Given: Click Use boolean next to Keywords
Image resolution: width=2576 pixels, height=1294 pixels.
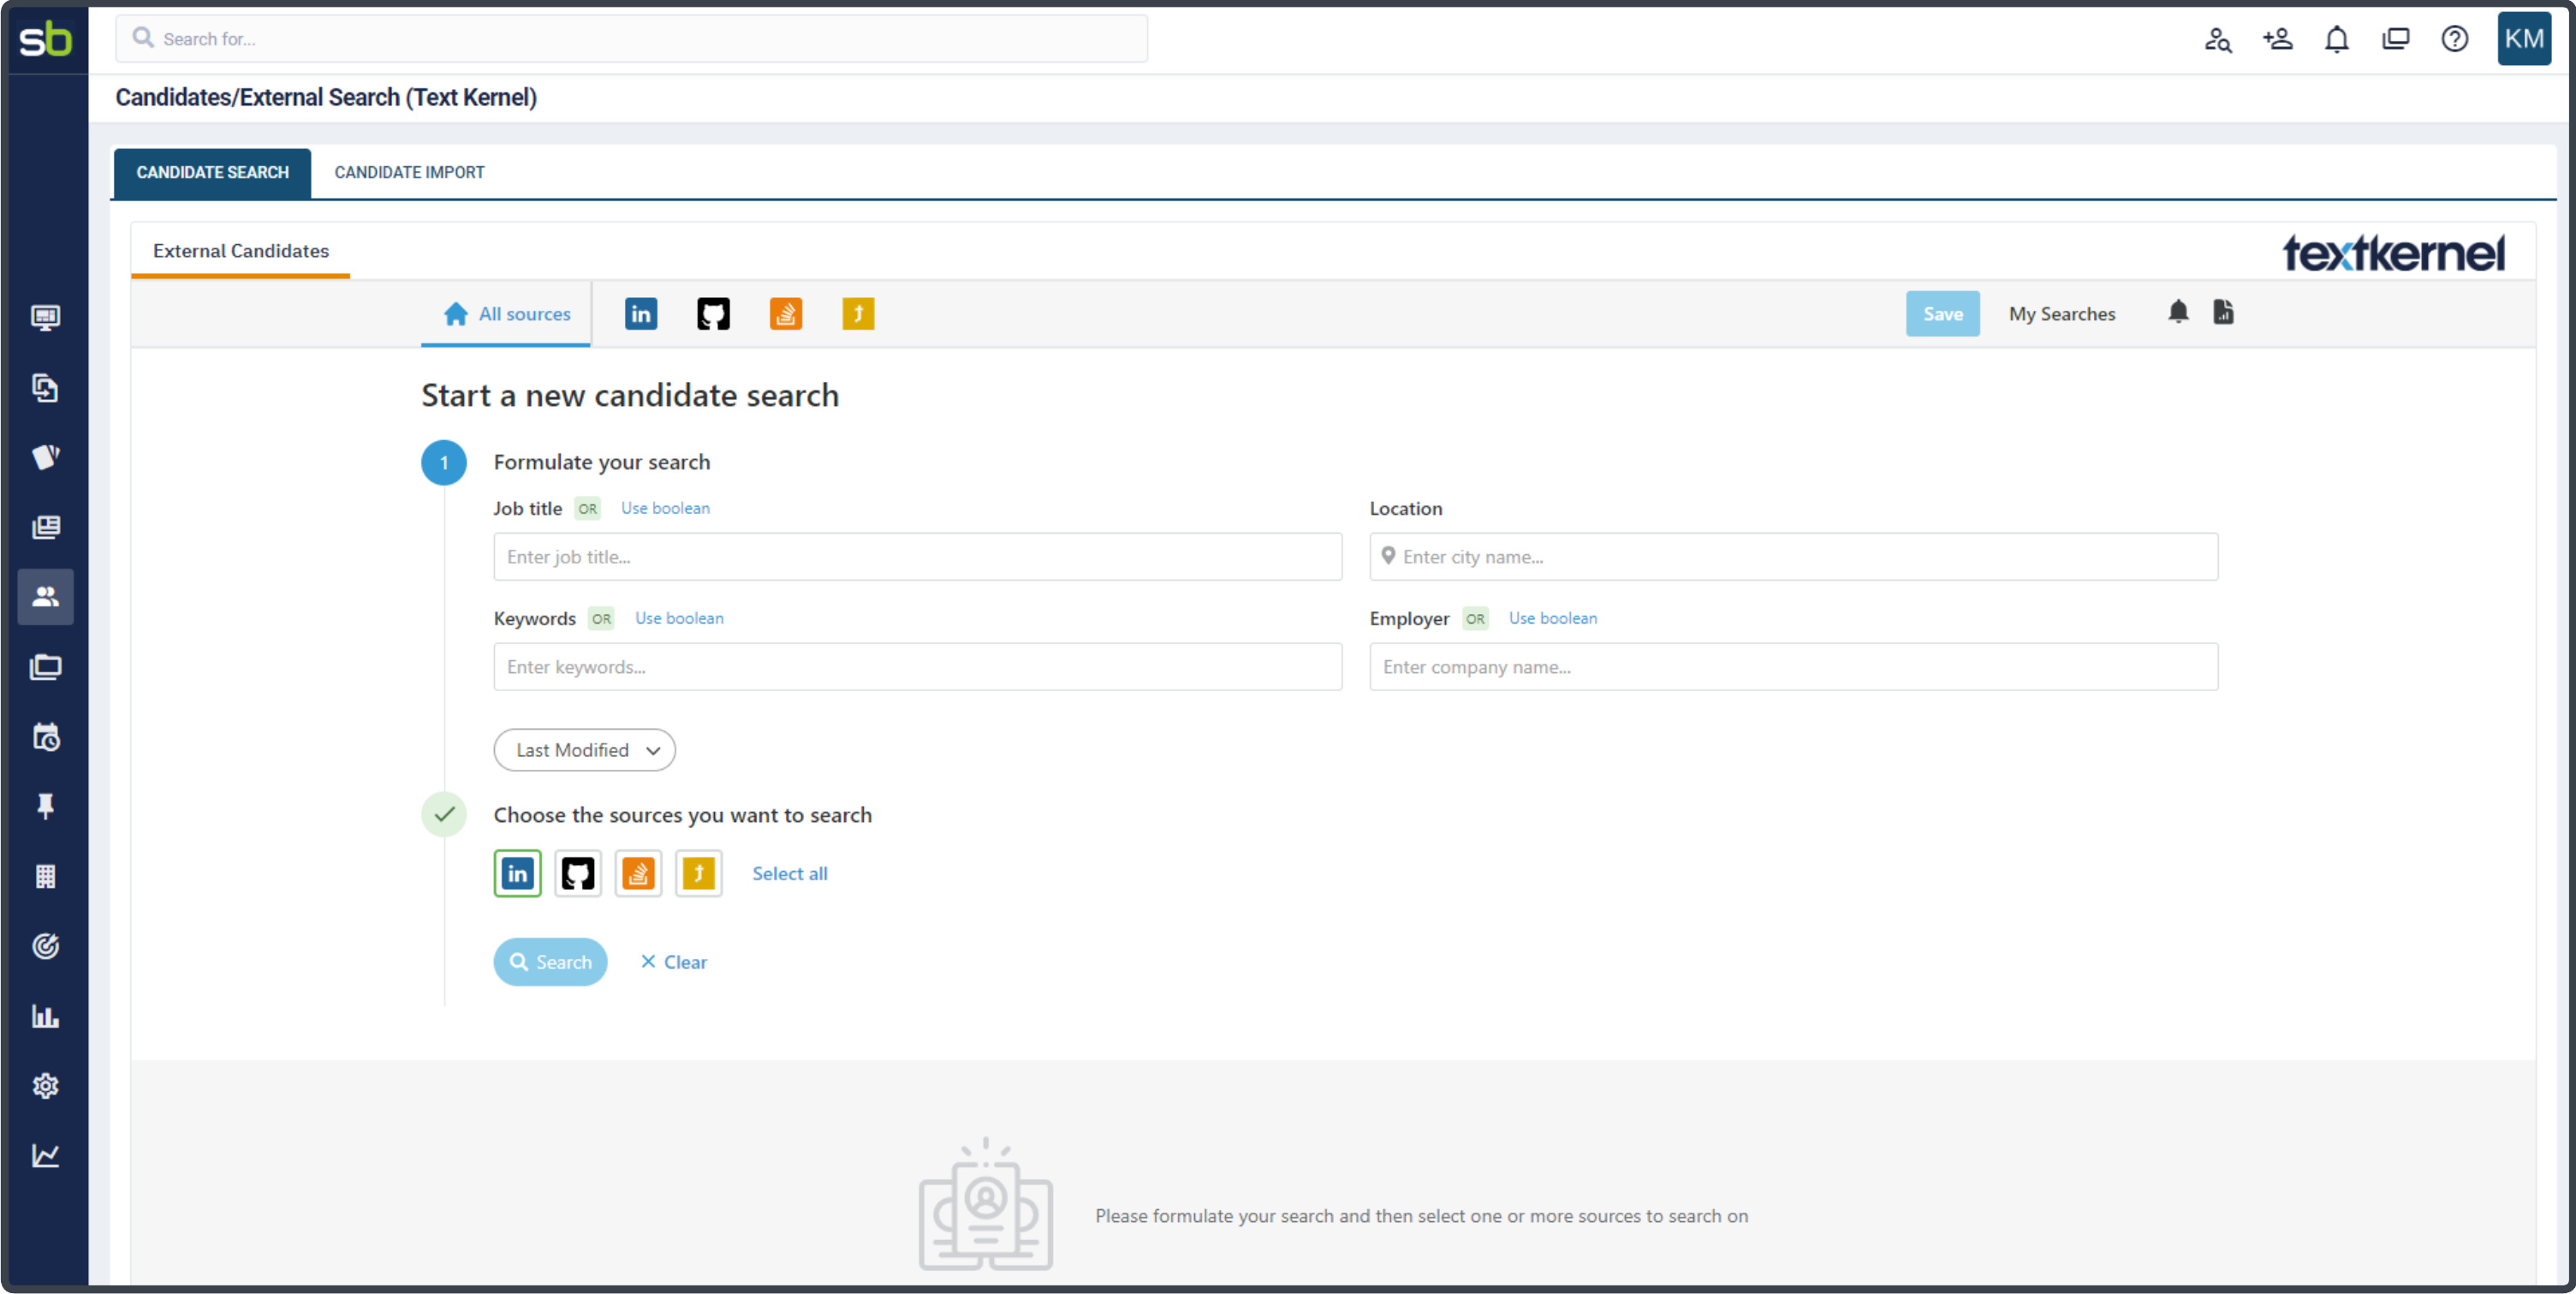Looking at the screenshot, I should 679,618.
